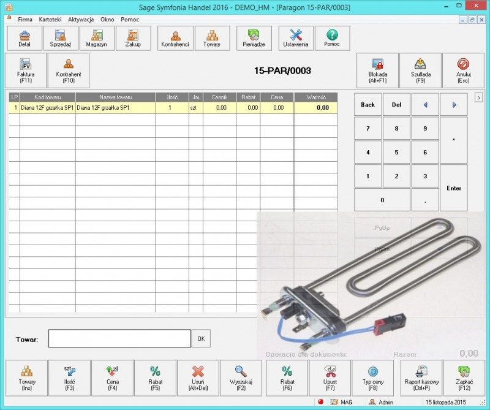
Task: Open the Szuflada (F9) drawer
Action: tap(420, 70)
